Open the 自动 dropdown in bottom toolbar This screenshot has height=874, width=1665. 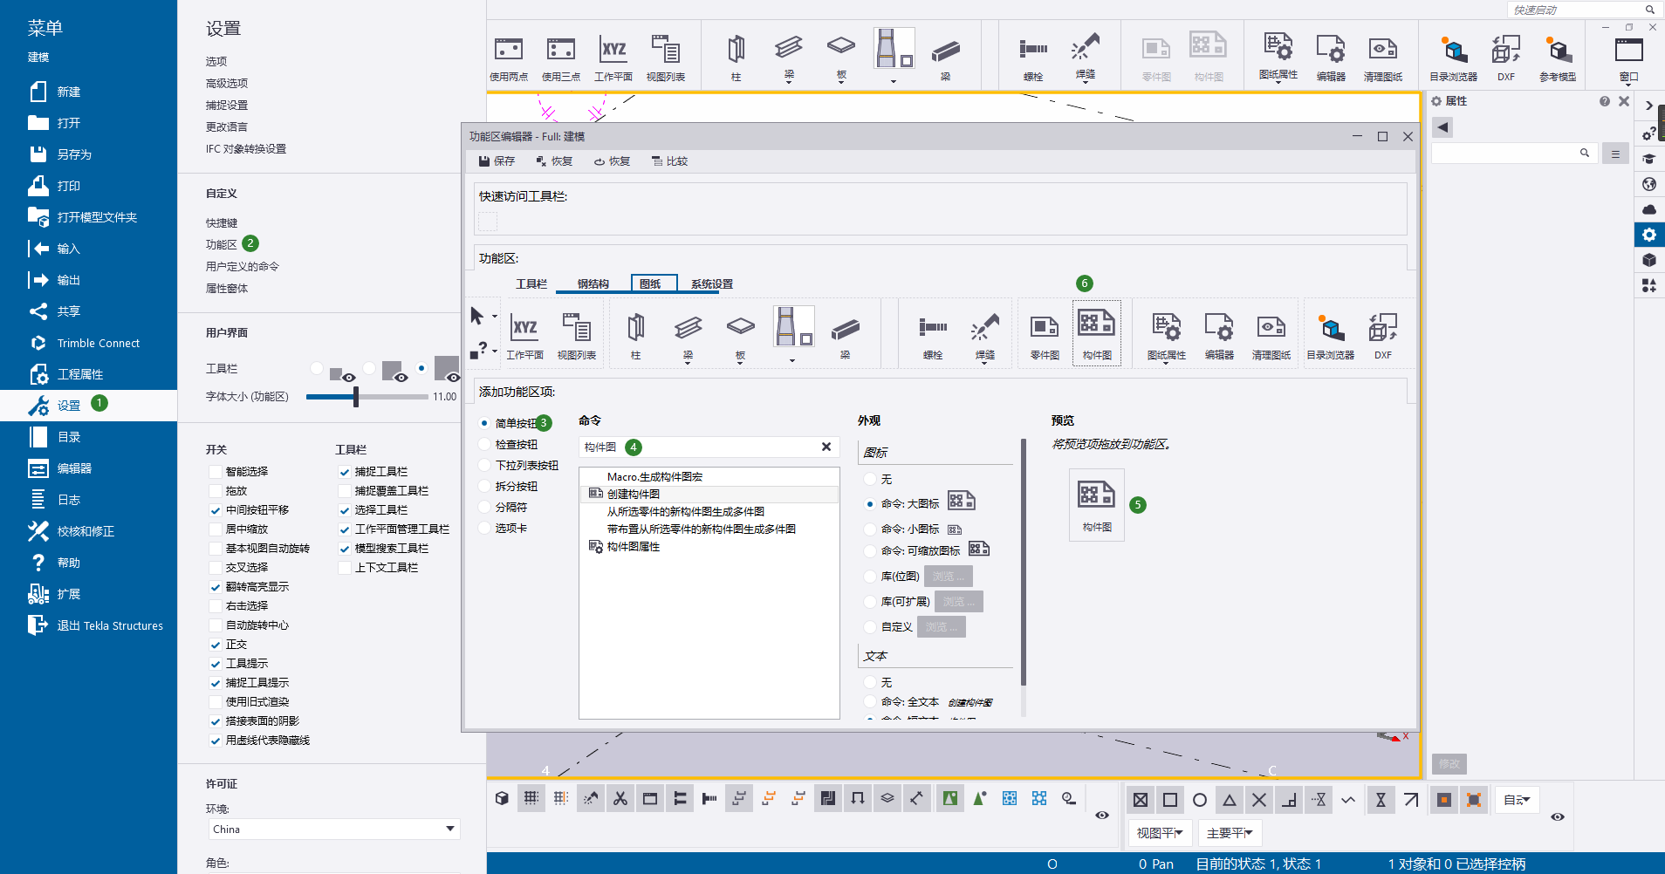click(x=1518, y=799)
